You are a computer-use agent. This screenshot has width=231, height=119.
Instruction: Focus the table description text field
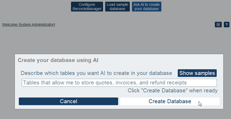coord(119,83)
